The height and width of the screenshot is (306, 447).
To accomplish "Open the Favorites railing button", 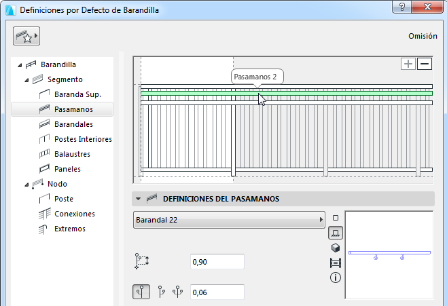I will coord(26,36).
